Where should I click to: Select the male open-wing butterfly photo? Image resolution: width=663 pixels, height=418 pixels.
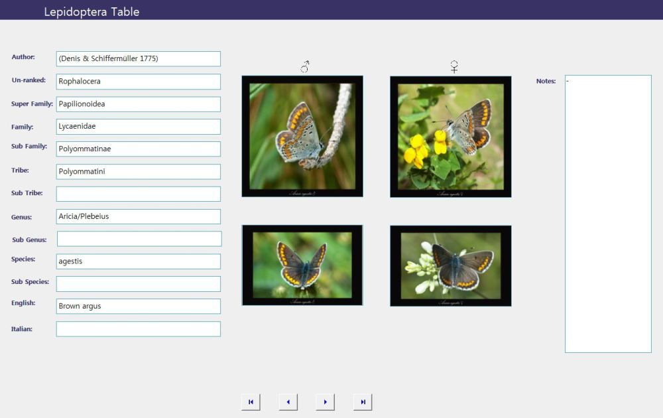302,265
